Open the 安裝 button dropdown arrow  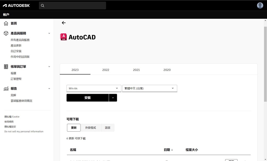[113, 98]
